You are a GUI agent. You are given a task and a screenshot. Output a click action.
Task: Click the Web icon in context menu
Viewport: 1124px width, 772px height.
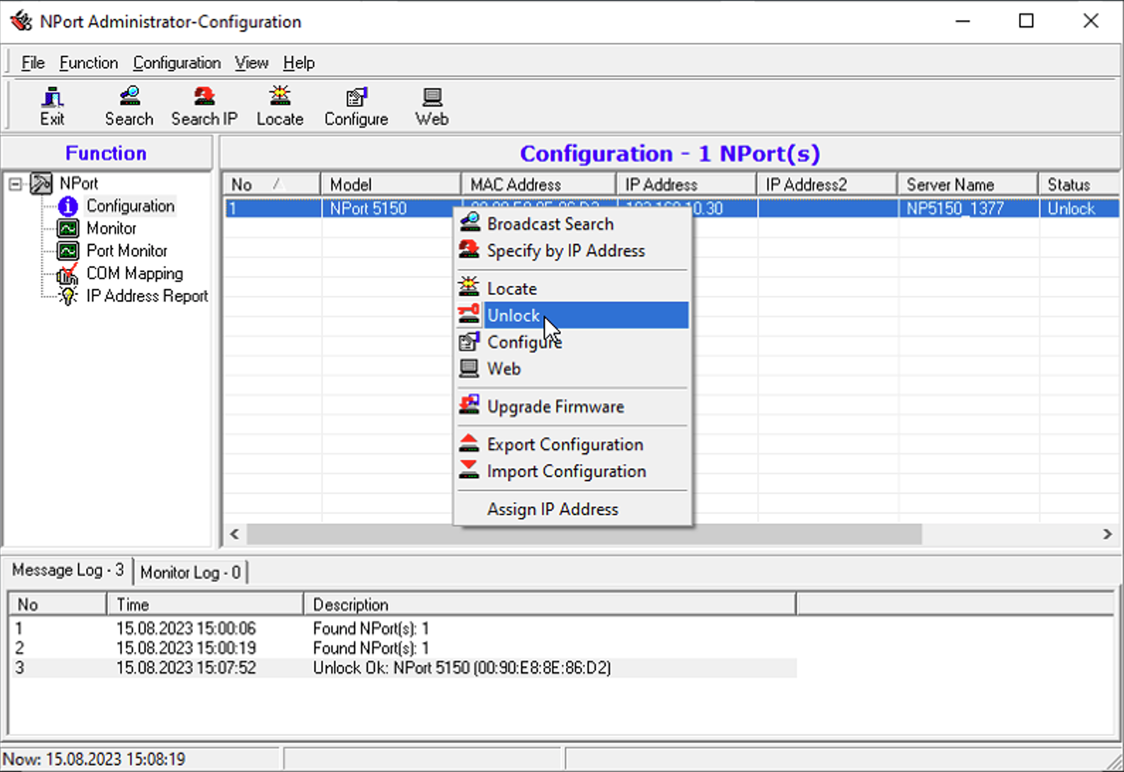[470, 368]
